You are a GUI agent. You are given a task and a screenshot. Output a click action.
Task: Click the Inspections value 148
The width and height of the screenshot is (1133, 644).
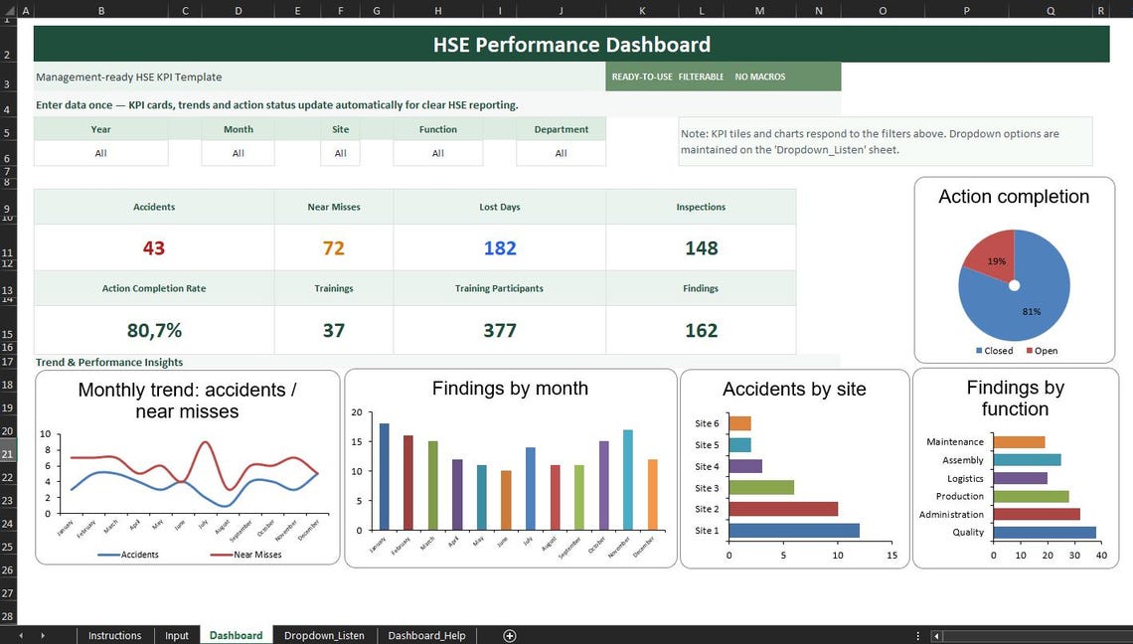pos(701,247)
